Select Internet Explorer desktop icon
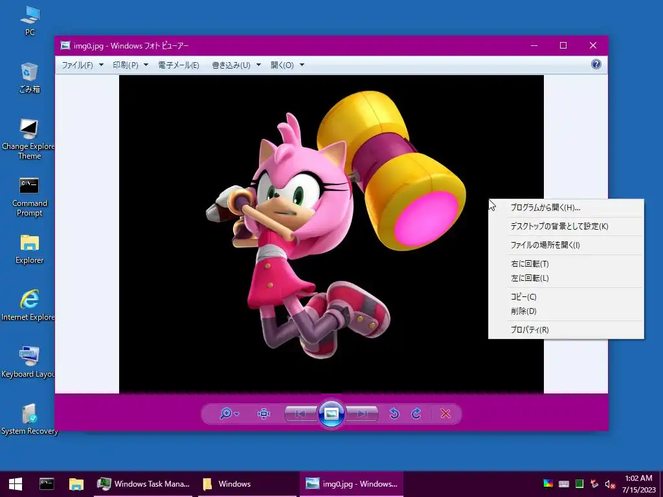Image resolution: width=663 pixels, height=497 pixels. 28,305
